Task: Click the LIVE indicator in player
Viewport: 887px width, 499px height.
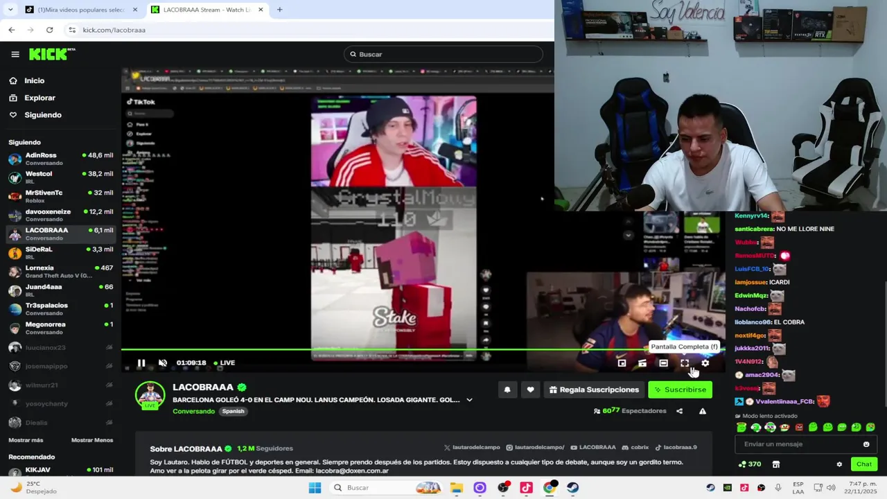Action: 224,362
